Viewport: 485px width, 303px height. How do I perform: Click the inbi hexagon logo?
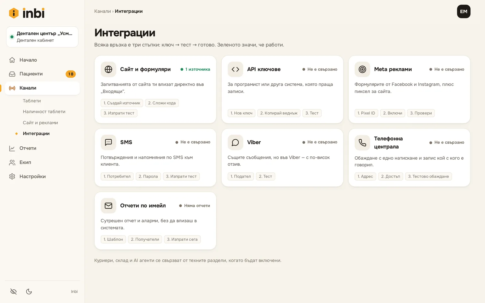(x=14, y=13)
